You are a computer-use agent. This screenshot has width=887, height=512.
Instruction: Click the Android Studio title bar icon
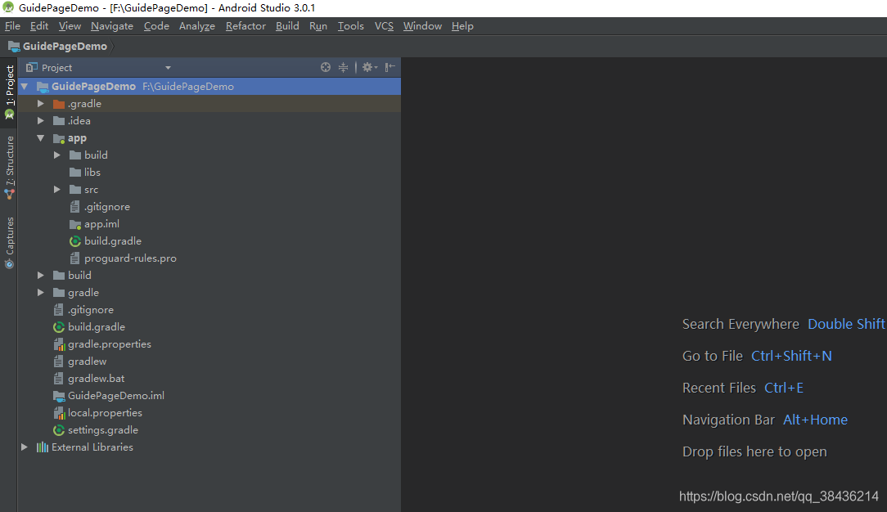pos(8,7)
